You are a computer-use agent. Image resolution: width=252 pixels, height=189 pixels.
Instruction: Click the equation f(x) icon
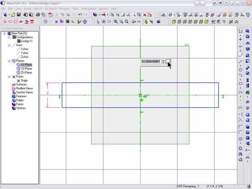click(248, 150)
